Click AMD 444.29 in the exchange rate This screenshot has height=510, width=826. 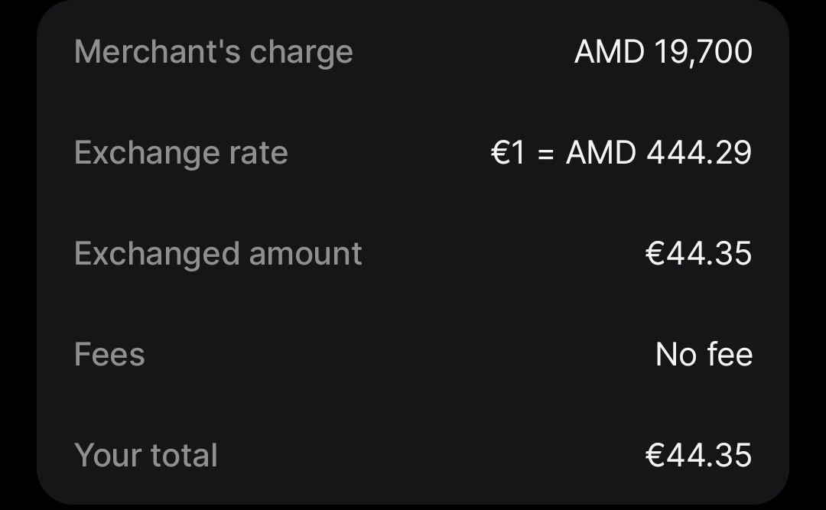click(659, 153)
